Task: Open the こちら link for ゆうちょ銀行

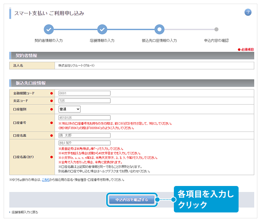Action: (45, 180)
